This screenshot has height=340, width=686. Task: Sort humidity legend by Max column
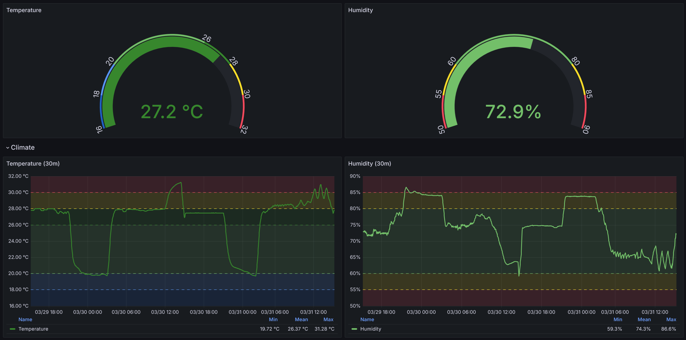click(671, 320)
